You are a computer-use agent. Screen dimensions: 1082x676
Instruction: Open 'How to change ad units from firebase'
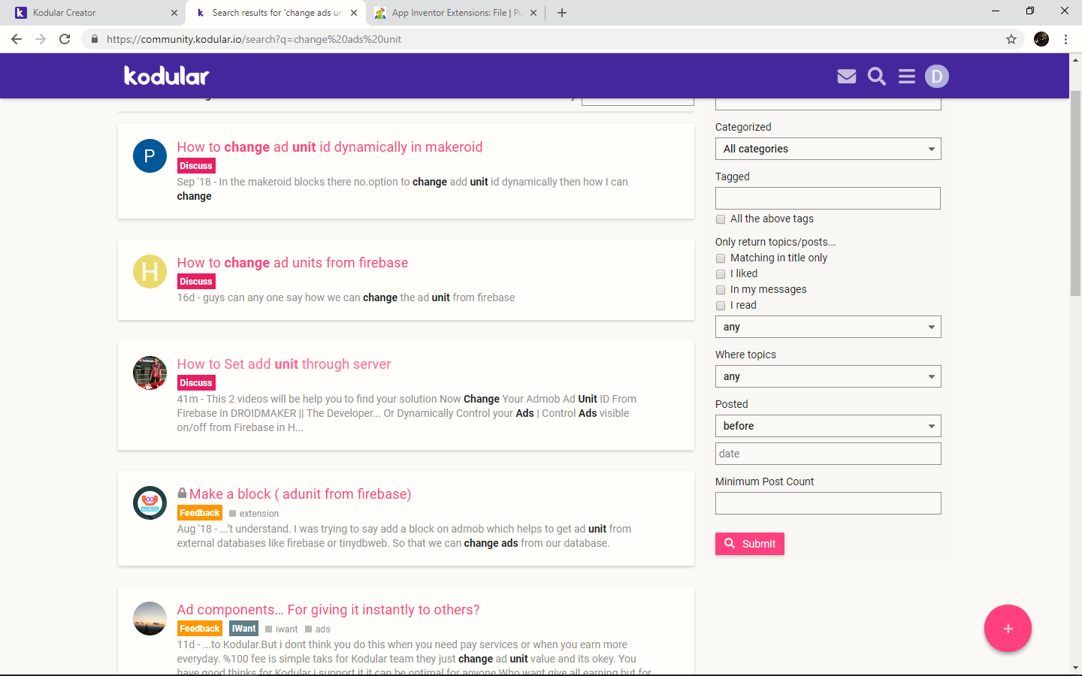293,263
